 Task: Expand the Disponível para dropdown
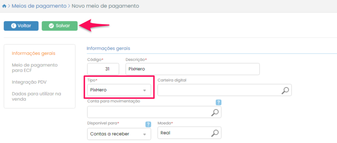point(119,134)
